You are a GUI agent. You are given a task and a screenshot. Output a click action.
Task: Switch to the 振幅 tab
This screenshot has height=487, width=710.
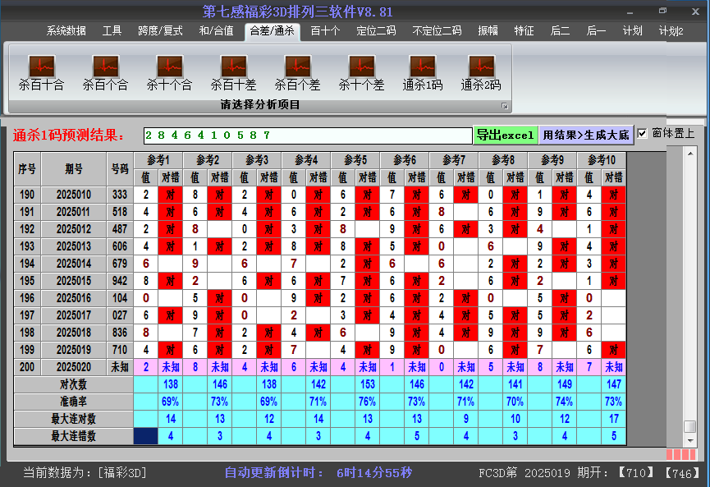pos(488,31)
